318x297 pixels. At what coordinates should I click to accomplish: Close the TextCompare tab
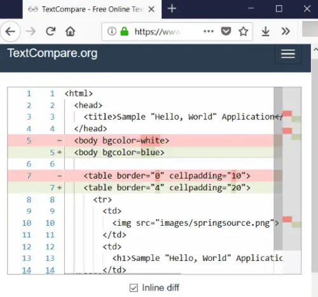click(151, 9)
